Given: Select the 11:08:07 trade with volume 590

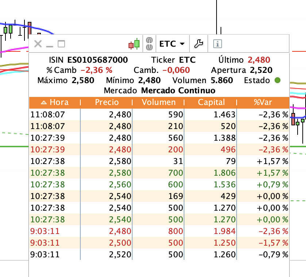Looking at the screenshot, I should tap(159, 114).
